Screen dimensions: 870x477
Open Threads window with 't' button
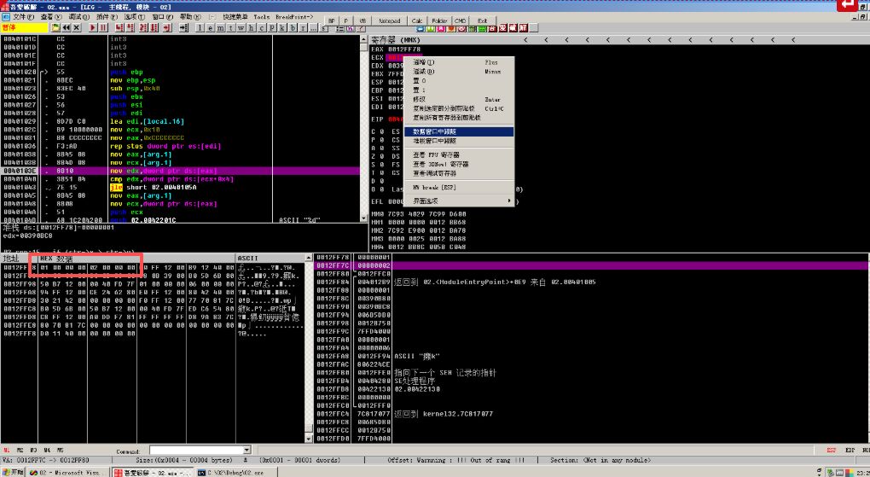231,28
